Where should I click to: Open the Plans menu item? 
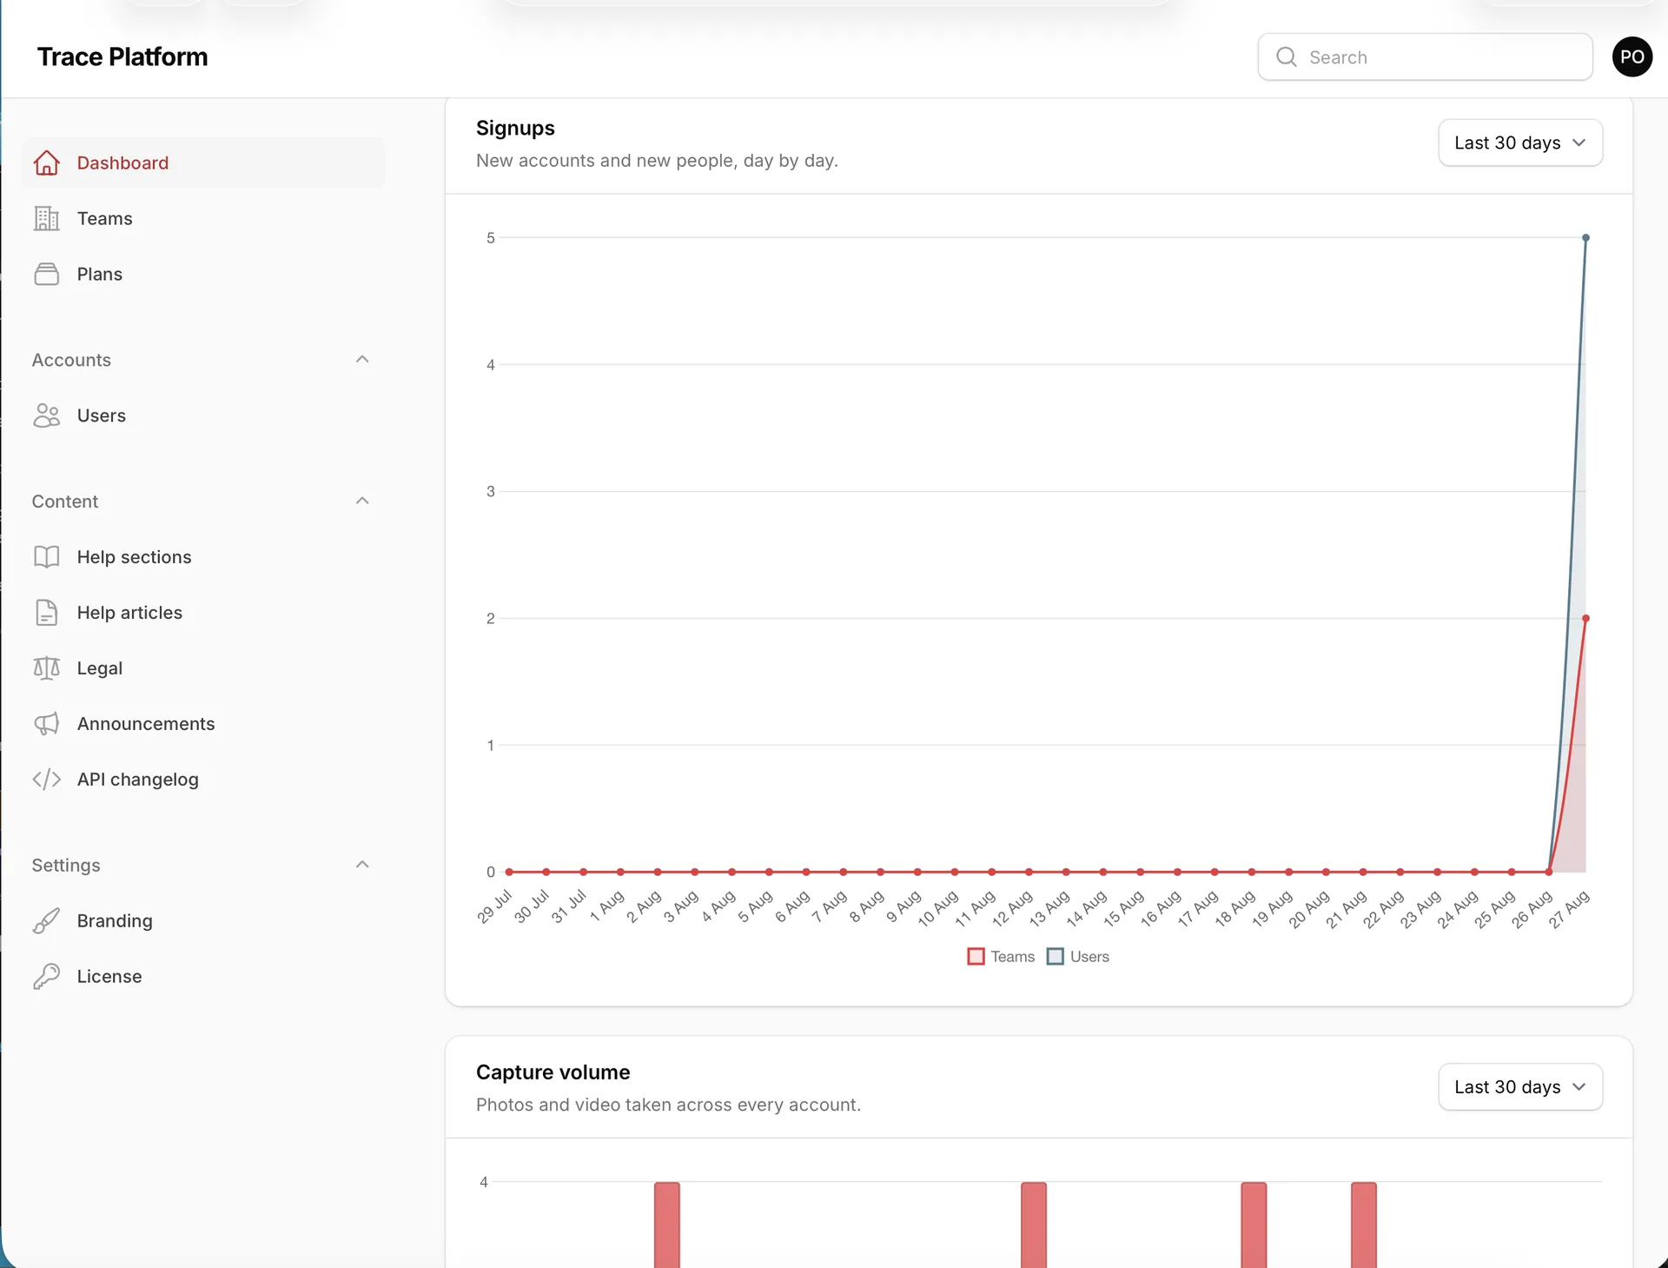pos(203,274)
